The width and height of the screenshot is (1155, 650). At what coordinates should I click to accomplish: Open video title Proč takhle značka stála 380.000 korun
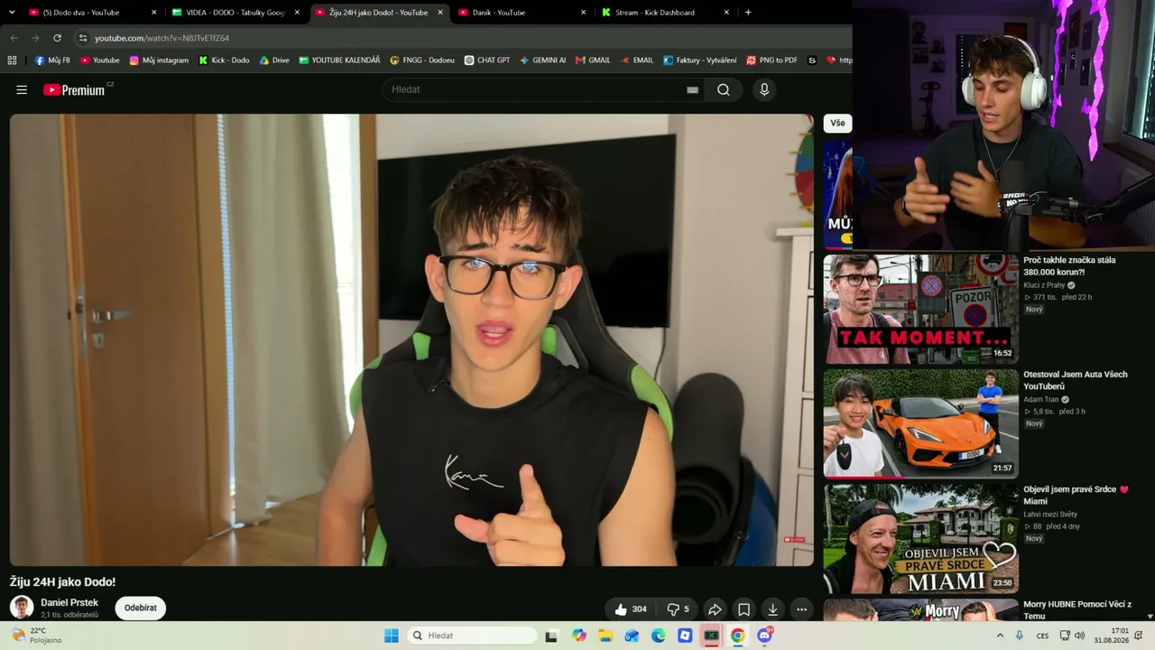[1069, 265]
